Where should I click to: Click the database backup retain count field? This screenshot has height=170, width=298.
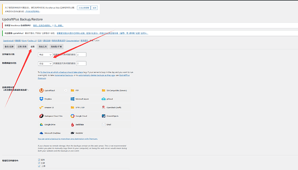pos(81,63)
